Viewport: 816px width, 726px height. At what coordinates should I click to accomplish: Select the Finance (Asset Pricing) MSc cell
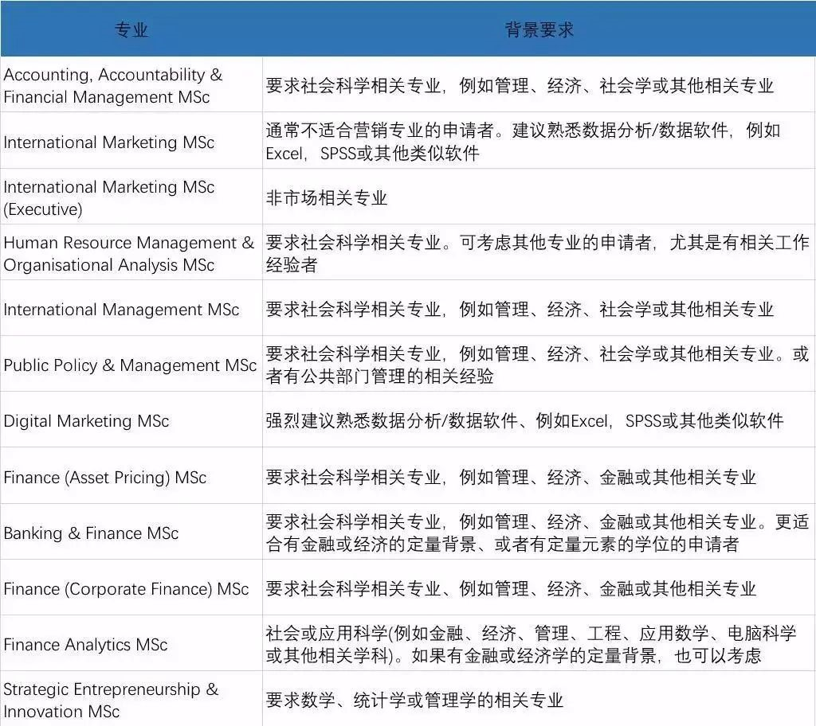(105, 478)
